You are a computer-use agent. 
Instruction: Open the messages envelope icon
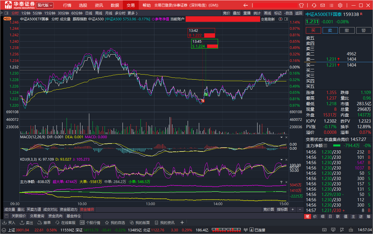[x=323, y=5]
